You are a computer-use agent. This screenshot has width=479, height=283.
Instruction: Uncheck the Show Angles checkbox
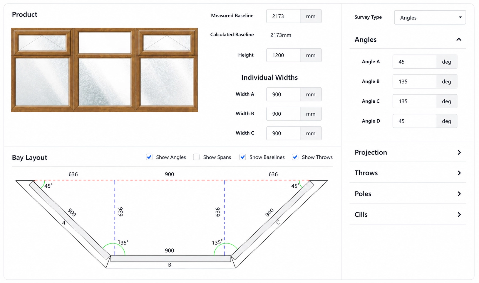[149, 157]
